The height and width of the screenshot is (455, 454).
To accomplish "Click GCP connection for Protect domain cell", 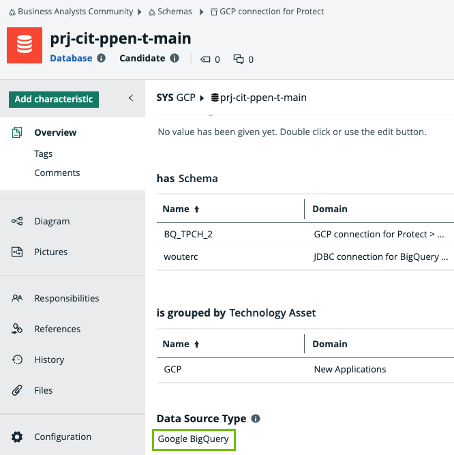I will 378,234.
